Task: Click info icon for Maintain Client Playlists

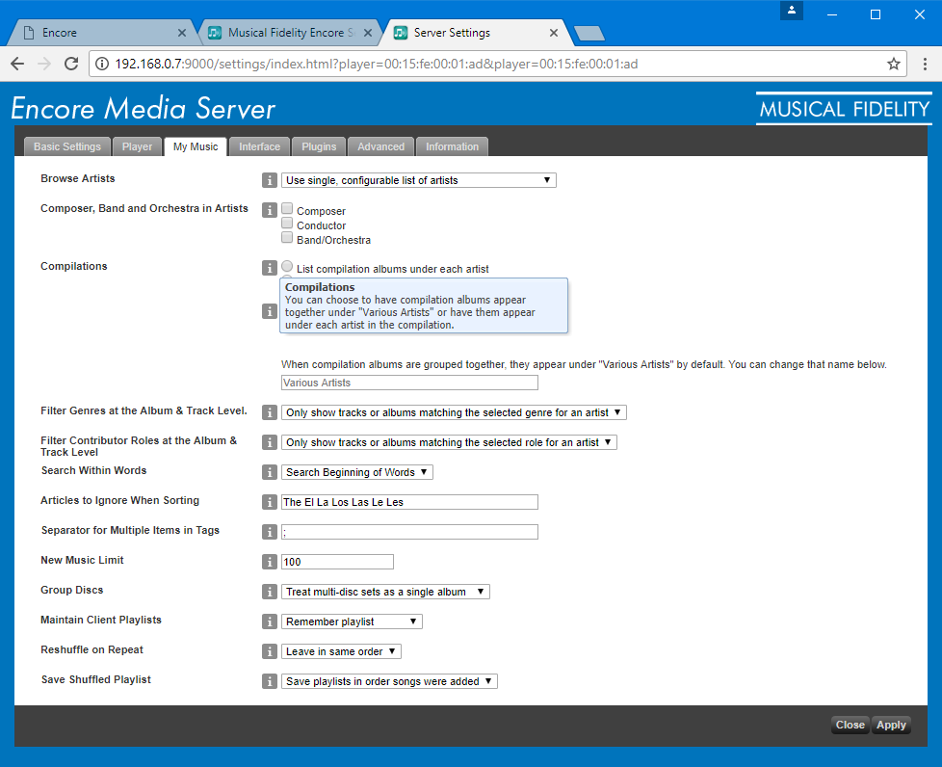Action: click(269, 622)
